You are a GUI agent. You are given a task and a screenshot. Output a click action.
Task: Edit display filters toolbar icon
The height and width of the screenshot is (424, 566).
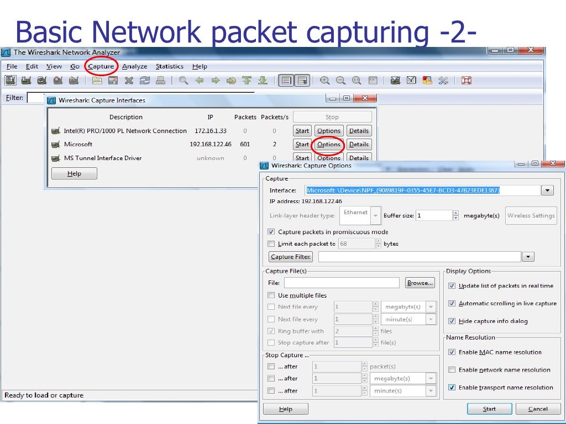click(x=411, y=80)
